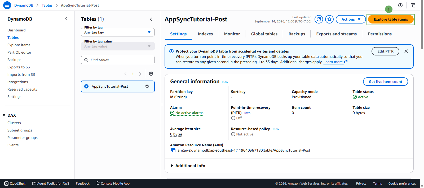Follow the Learn more link
The image size is (424, 188).
[335, 62]
